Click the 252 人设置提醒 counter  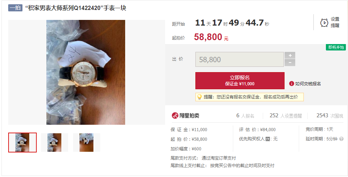[286, 116]
